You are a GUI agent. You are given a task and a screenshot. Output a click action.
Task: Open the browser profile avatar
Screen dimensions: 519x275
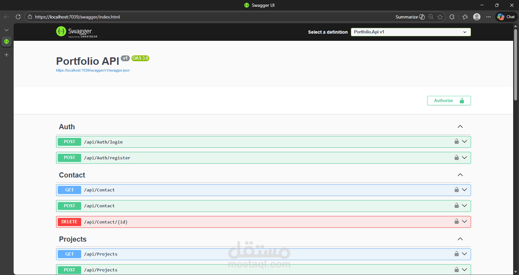(477, 17)
